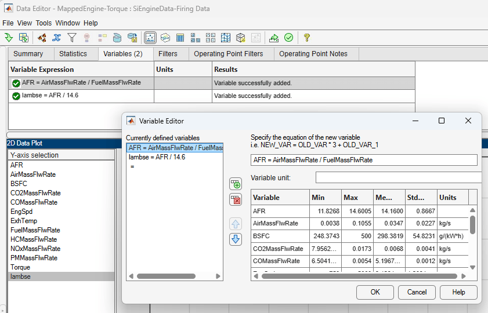Click the merge data sheets toolbar icon

(24, 38)
